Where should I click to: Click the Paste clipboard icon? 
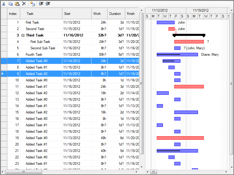tap(17, 4)
